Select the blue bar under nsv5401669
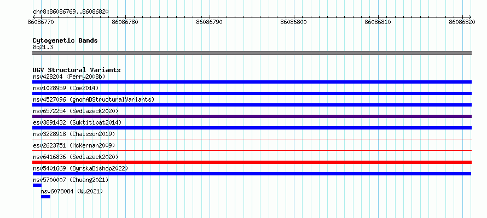 point(252,174)
